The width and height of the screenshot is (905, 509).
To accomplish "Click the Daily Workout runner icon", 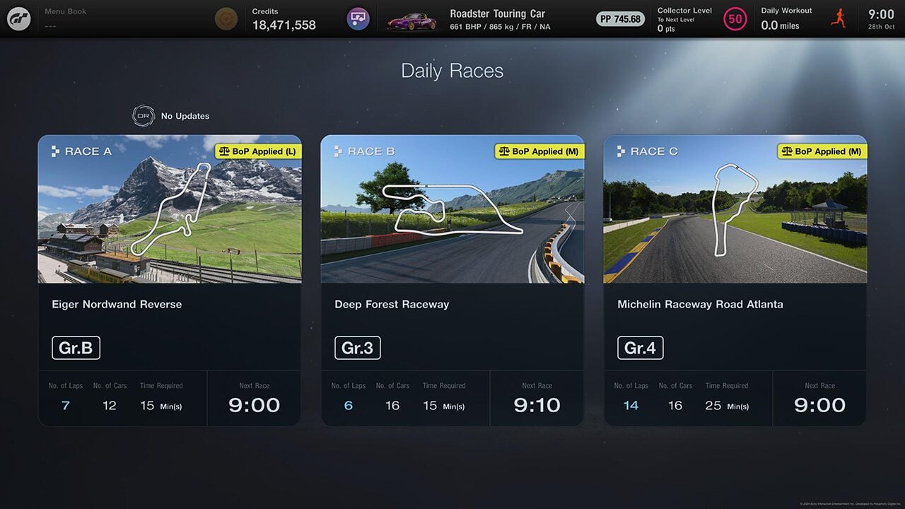I will pyautogui.click(x=839, y=19).
